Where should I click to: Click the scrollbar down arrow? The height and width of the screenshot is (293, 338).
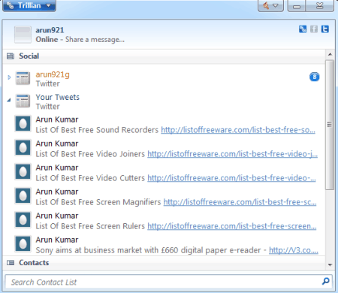coord(330,264)
